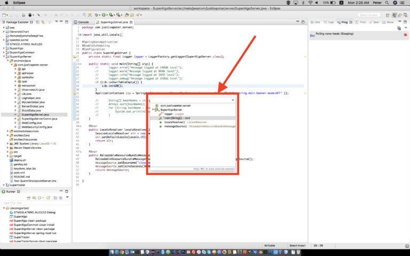Click the Debug bug icon in main toolbar
Image resolution: width=410 pixels, height=256 pixels.
97,15
